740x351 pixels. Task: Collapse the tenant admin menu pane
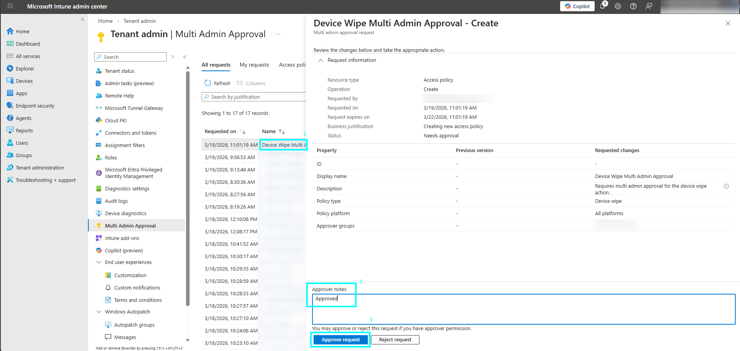185,57
